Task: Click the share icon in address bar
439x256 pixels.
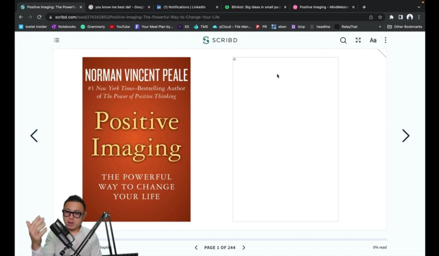Action: (371, 17)
